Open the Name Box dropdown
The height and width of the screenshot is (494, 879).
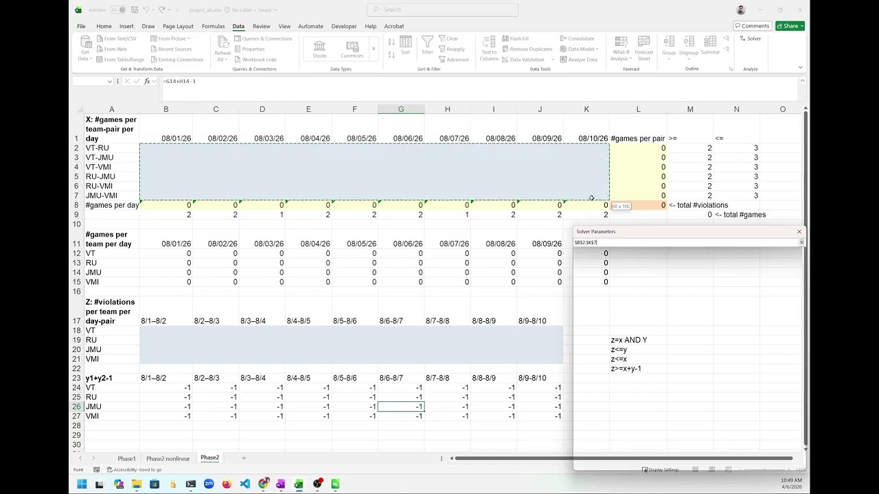tap(109, 81)
